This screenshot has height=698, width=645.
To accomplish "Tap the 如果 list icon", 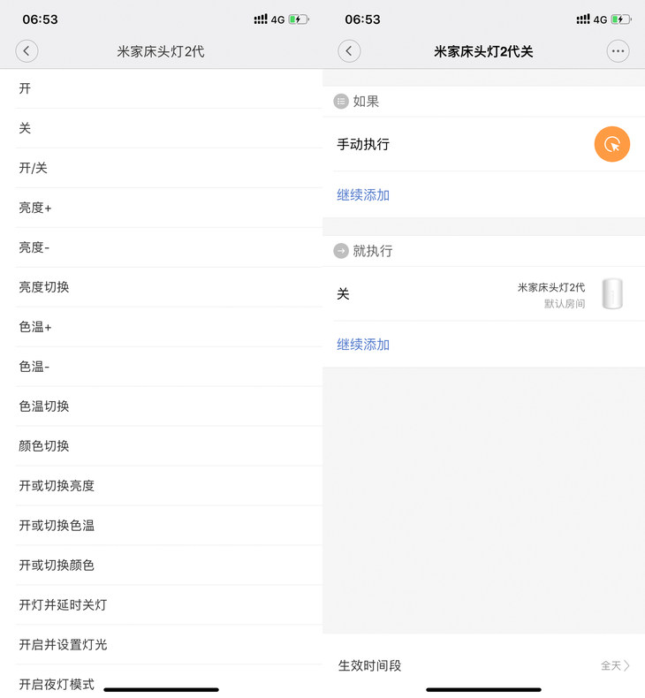I will (341, 102).
